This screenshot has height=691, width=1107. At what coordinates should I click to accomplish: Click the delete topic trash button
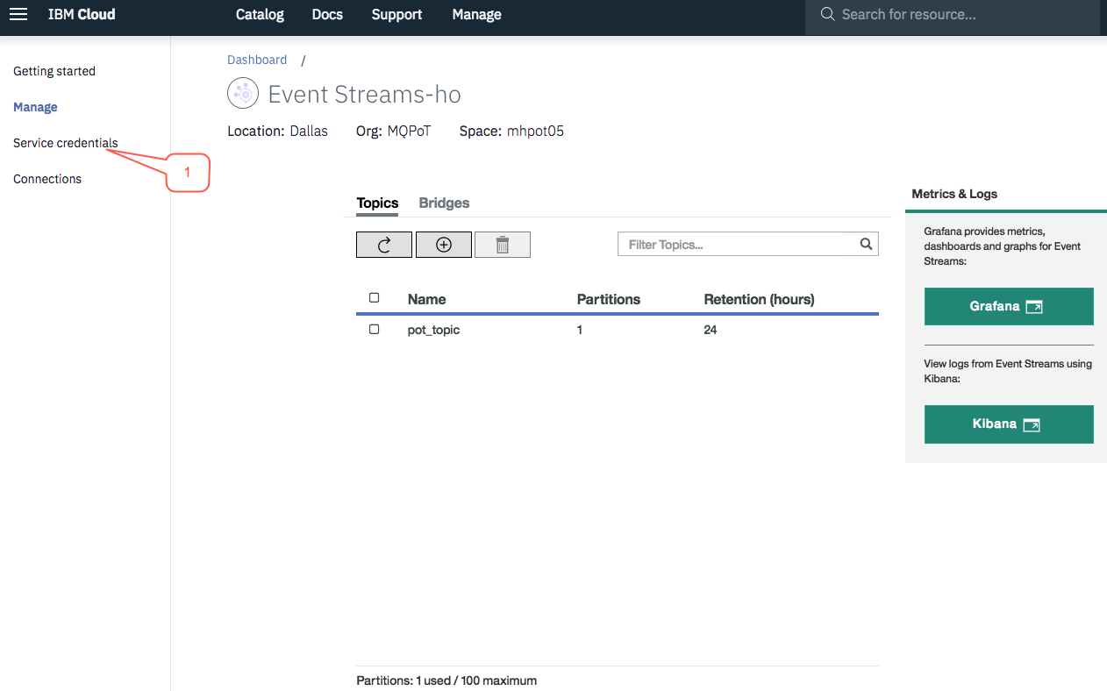tap(503, 245)
